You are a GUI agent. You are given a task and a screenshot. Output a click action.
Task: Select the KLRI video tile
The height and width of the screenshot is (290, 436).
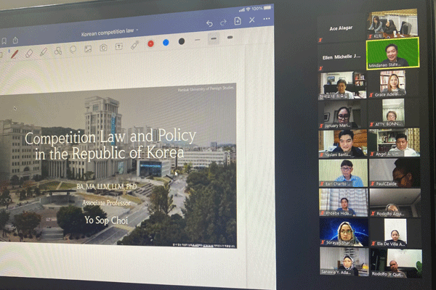coord(392,24)
